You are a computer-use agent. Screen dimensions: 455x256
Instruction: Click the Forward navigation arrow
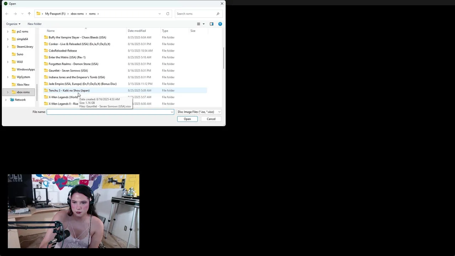coord(15,14)
